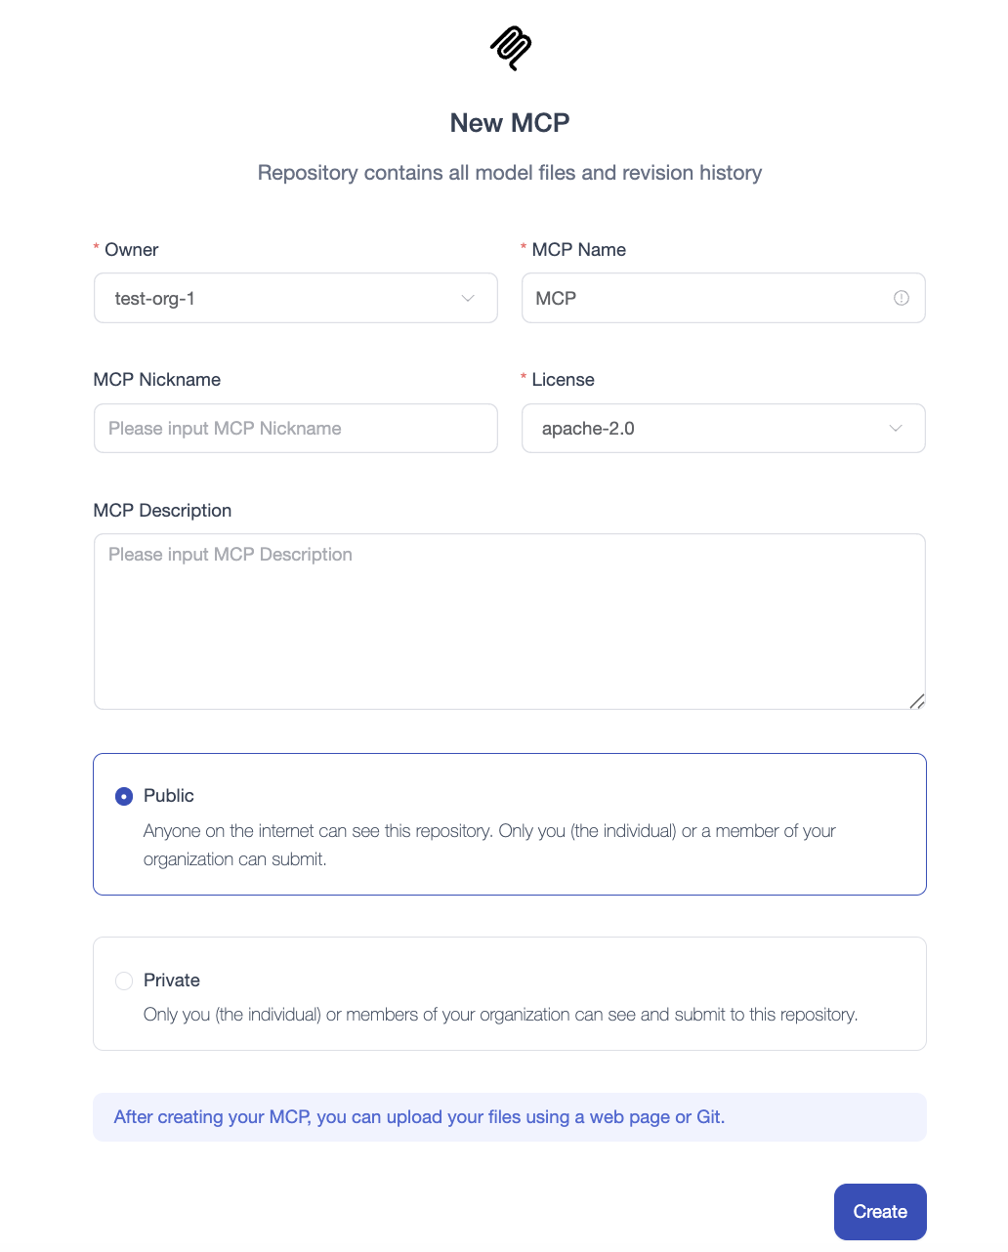Click the MCP Description field label
The height and width of the screenshot is (1252, 1008).
pyautogui.click(x=162, y=511)
